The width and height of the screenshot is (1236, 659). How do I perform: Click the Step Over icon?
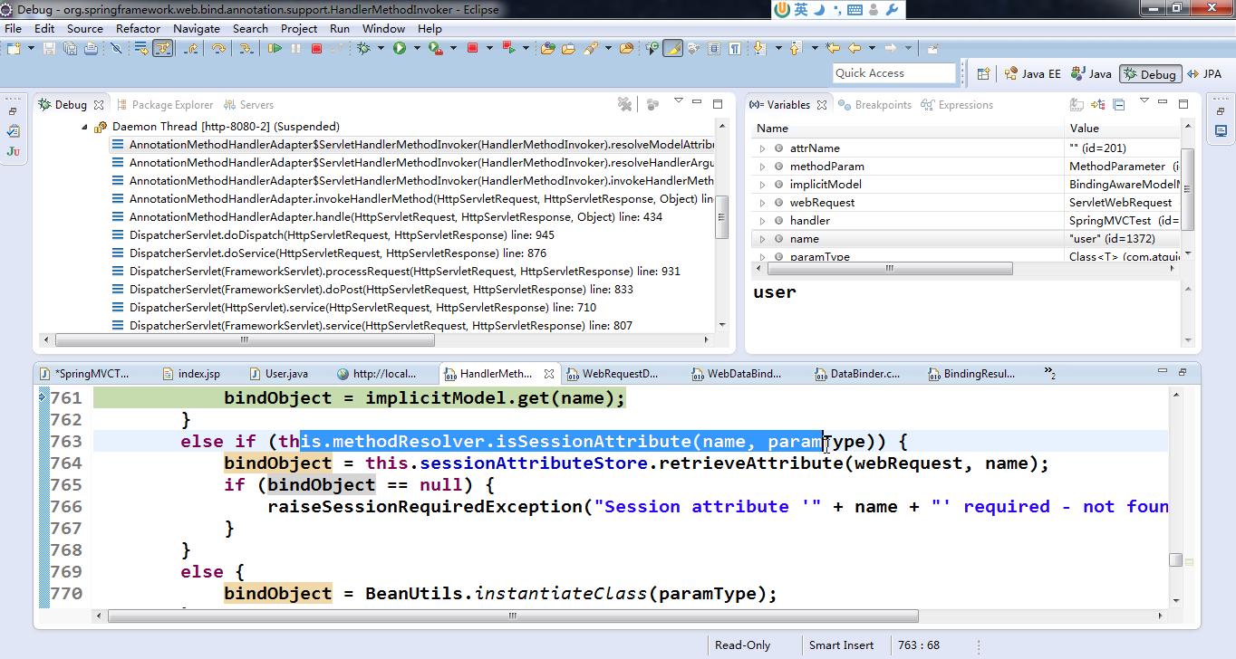(218, 48)
